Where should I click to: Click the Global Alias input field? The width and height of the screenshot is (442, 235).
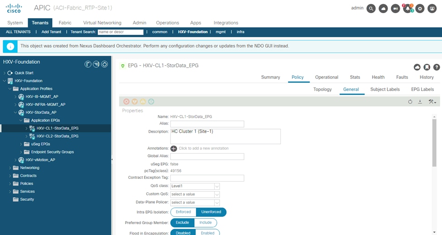[207, 157]
